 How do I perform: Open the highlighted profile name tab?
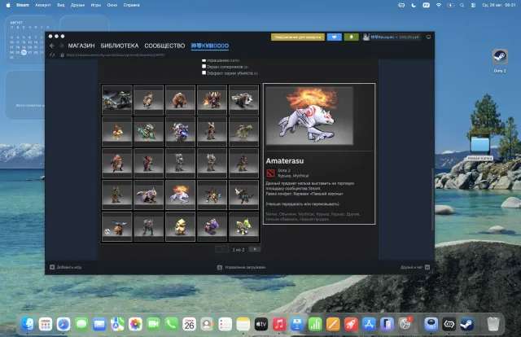pyautogui.click(x=210, y=46)
